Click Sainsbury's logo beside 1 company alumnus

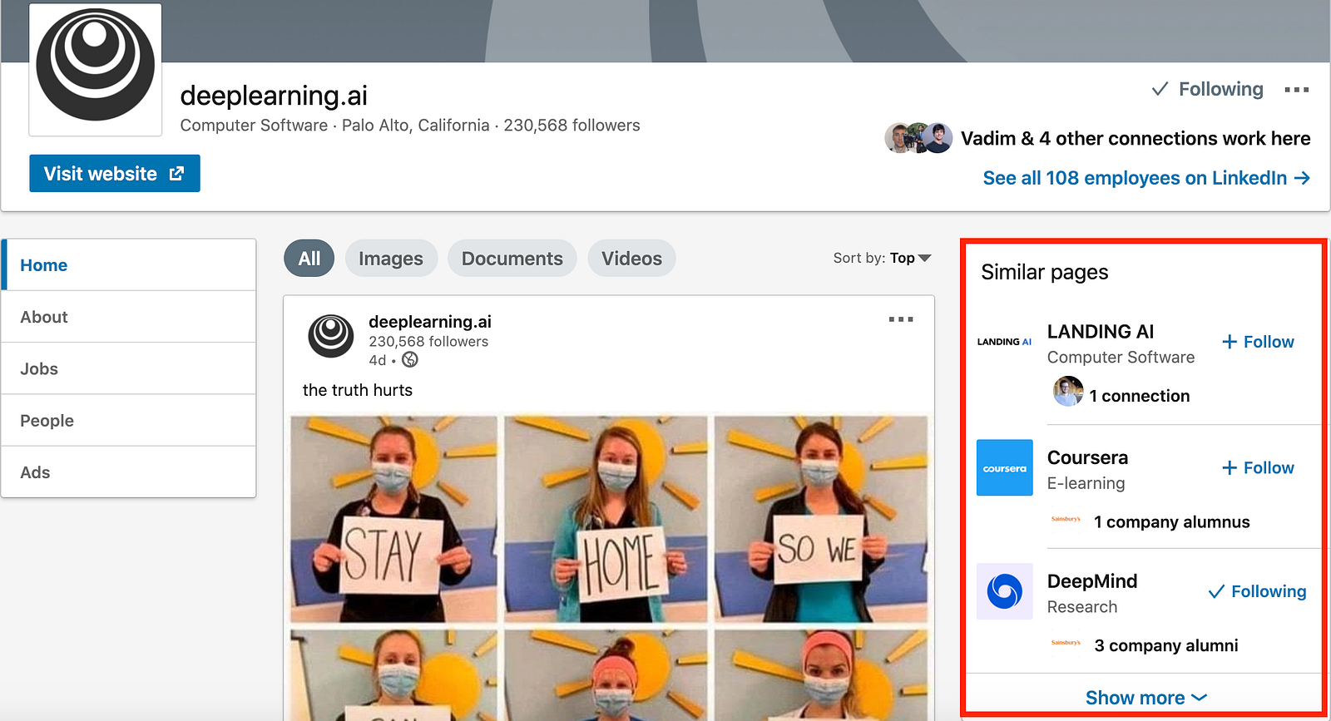coord(1066,520)
